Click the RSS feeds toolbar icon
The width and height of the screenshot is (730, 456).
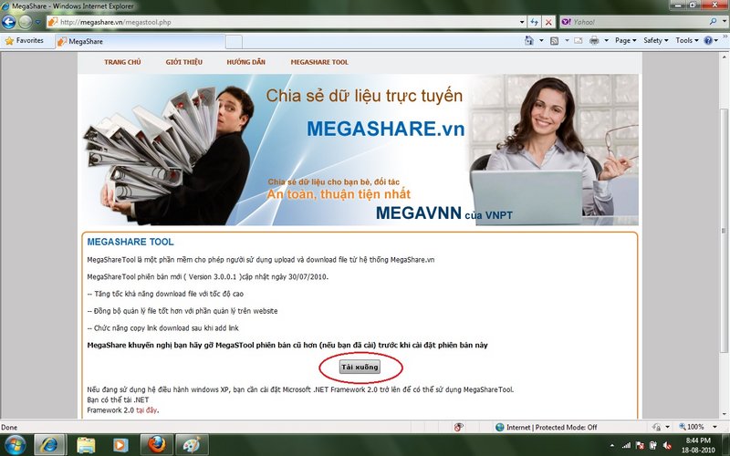tap(555, 41)
